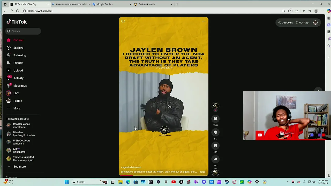Open Messages in the sidebar
Viewport: 331px width, 186px height.
coord(20,86)
